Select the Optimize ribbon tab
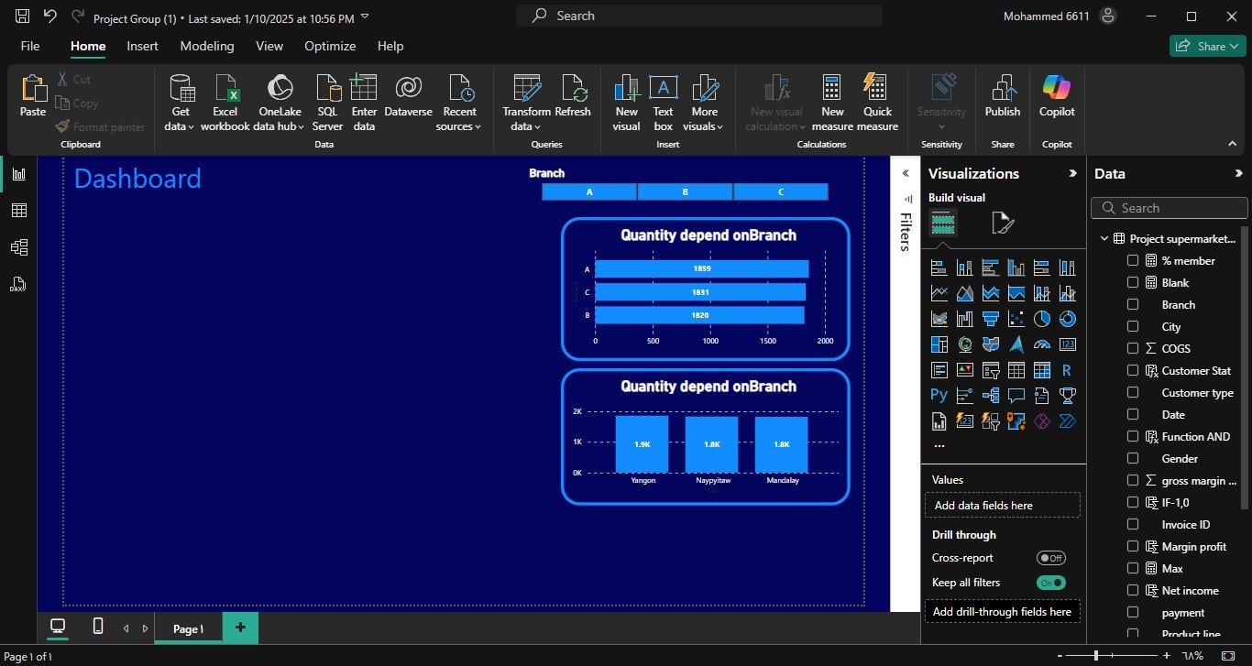Viewport: 1252px width, 666px height. tap(330, 46)
